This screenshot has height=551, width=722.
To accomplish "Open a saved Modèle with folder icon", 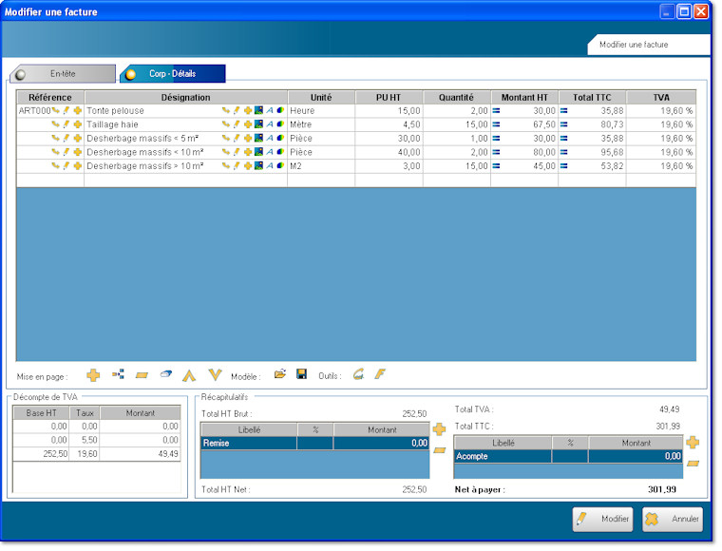I will (x=280, y=375).
